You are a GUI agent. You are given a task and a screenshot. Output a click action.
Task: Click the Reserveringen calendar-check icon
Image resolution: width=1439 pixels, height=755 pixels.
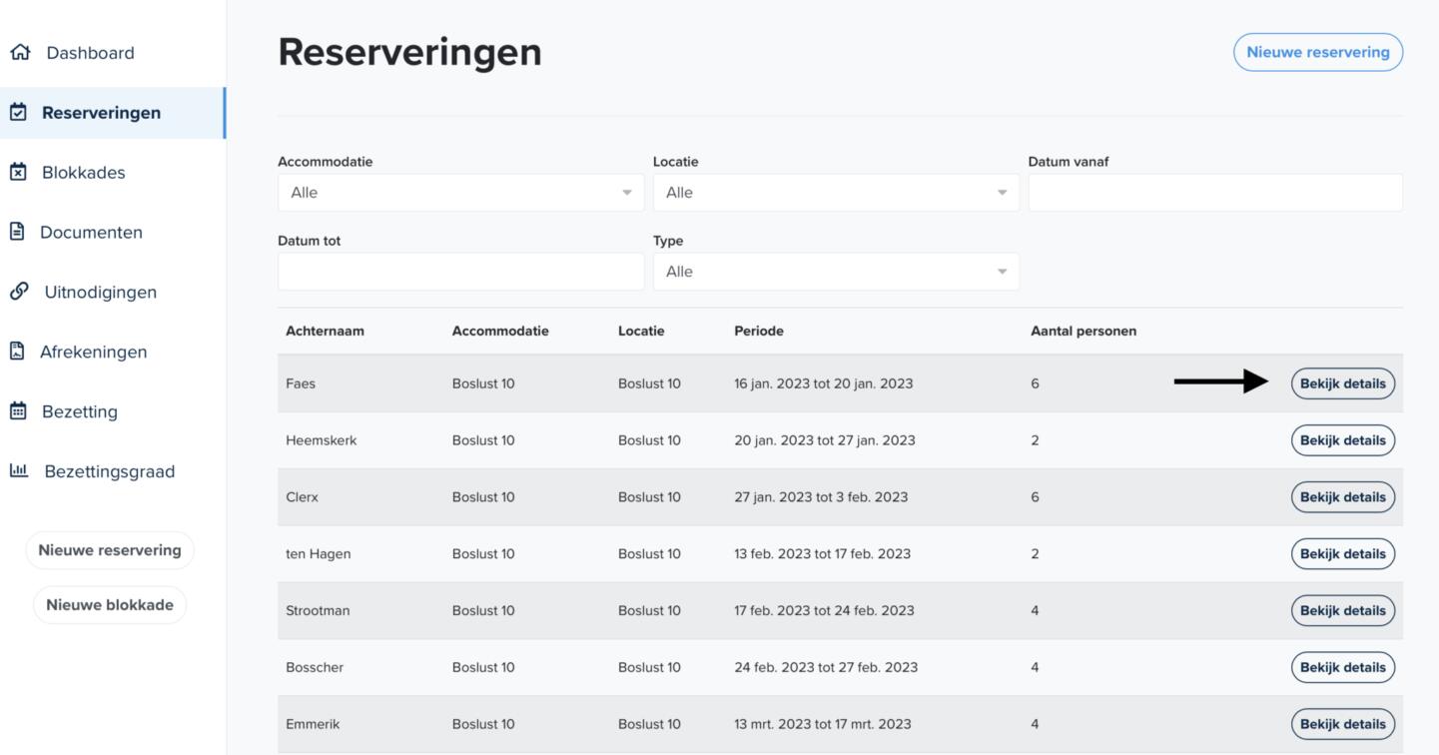tap(18, 113)
